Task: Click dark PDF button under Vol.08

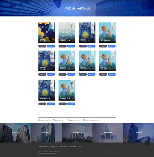Action: coord(62,46)
